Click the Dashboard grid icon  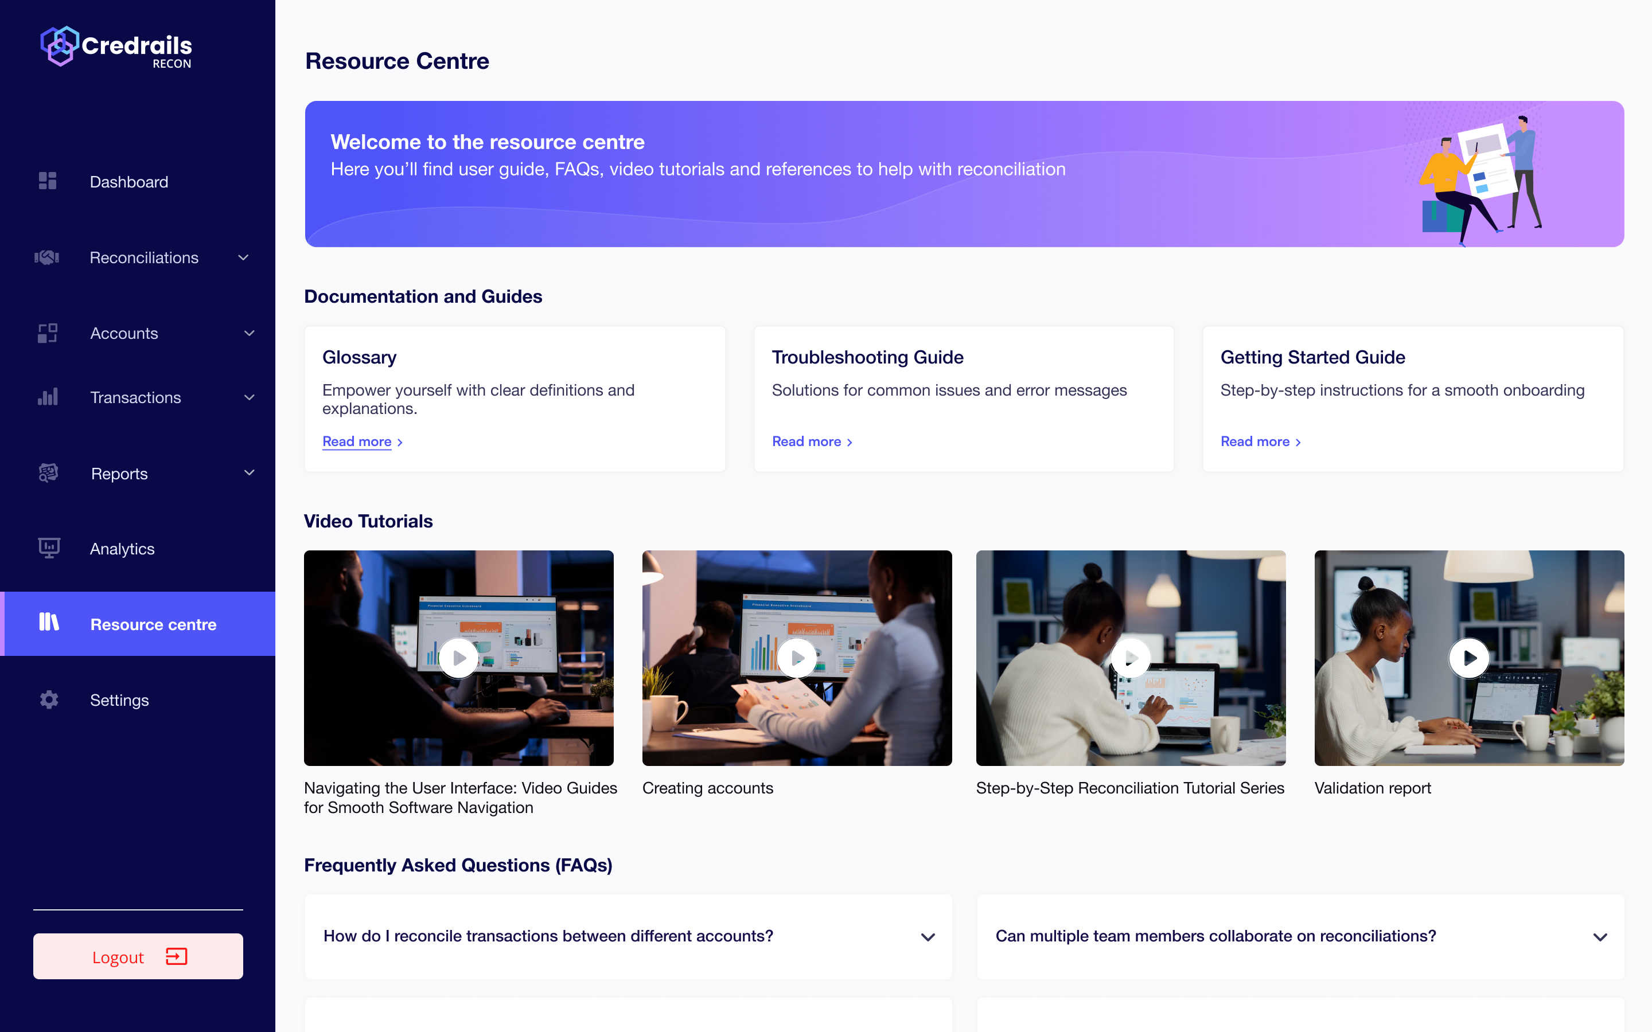point(48,181)
